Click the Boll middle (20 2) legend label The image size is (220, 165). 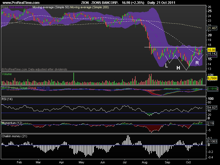click(20, 7)
